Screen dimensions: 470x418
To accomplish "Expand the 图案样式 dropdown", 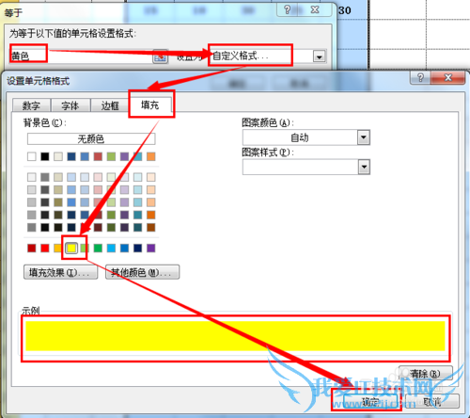I will (364, 167).
